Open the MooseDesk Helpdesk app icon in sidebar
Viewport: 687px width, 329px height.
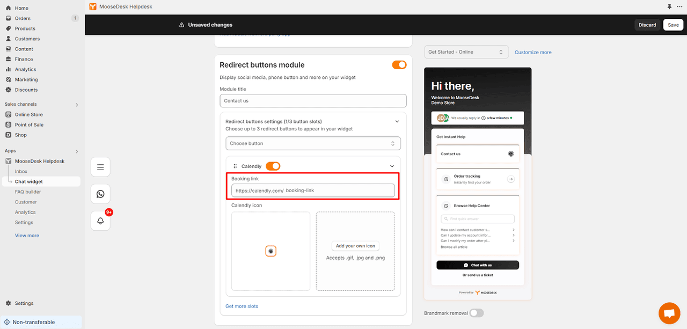tap(8, 161)
